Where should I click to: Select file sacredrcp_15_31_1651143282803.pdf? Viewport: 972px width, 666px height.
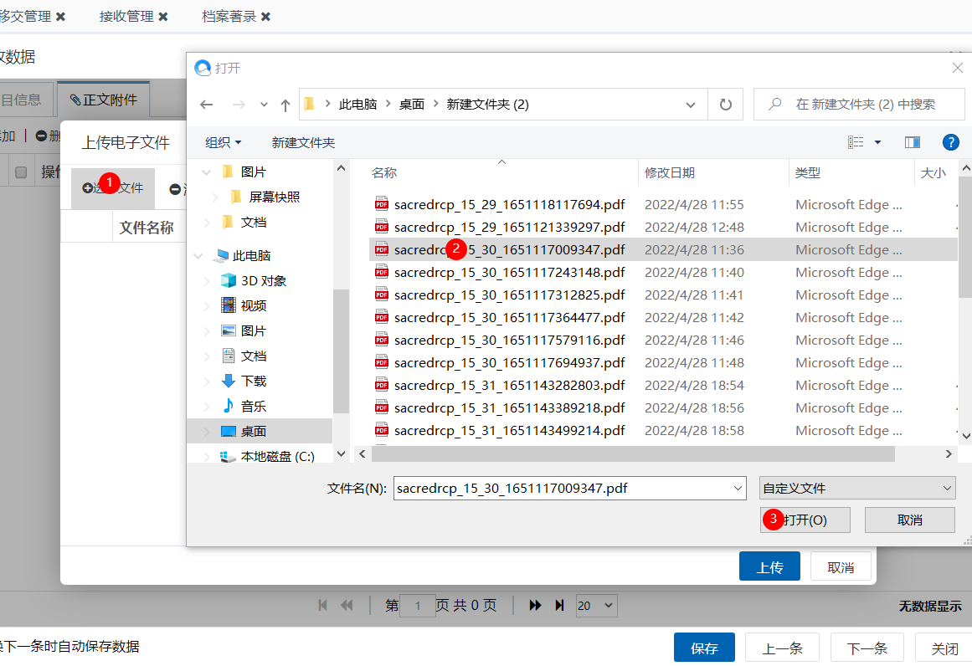coord(509,386)
